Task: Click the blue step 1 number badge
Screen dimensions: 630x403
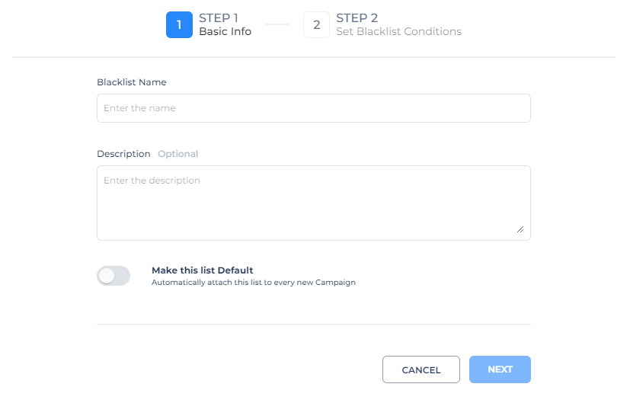Action: [x=179, y=25]
